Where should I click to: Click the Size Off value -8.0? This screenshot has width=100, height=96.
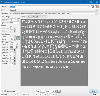point(12,64)
